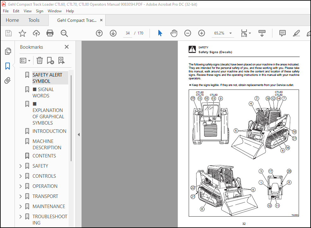Jump to EXPLANATION OF GRAPHICAL SYMBOLS bookmark

click(x=48, y=113)
